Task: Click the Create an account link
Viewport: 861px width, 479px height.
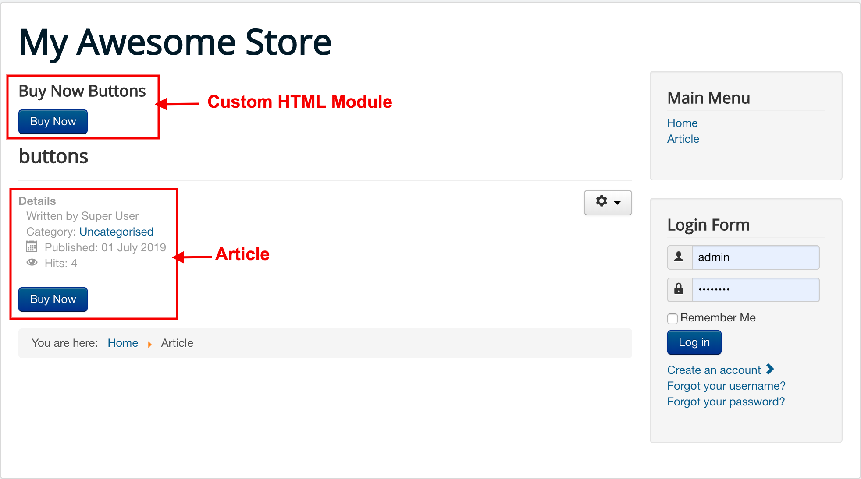Action: point(714,370)
